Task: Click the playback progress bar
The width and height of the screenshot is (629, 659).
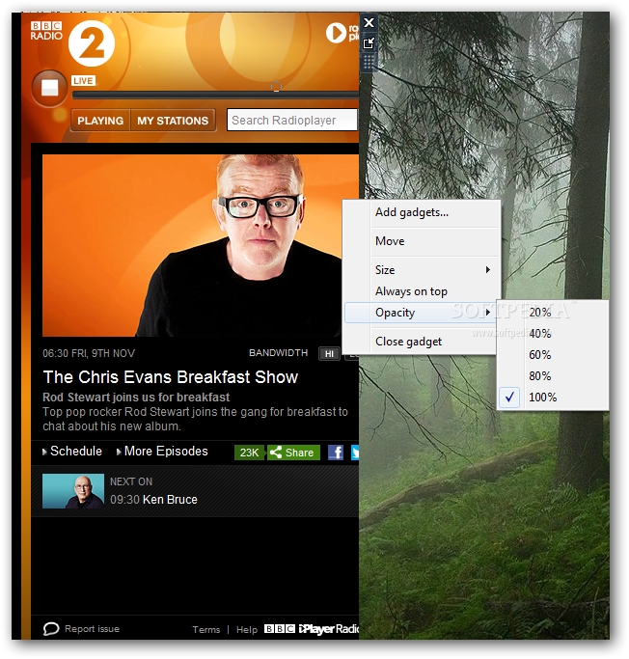Action: tap(215, 95)
